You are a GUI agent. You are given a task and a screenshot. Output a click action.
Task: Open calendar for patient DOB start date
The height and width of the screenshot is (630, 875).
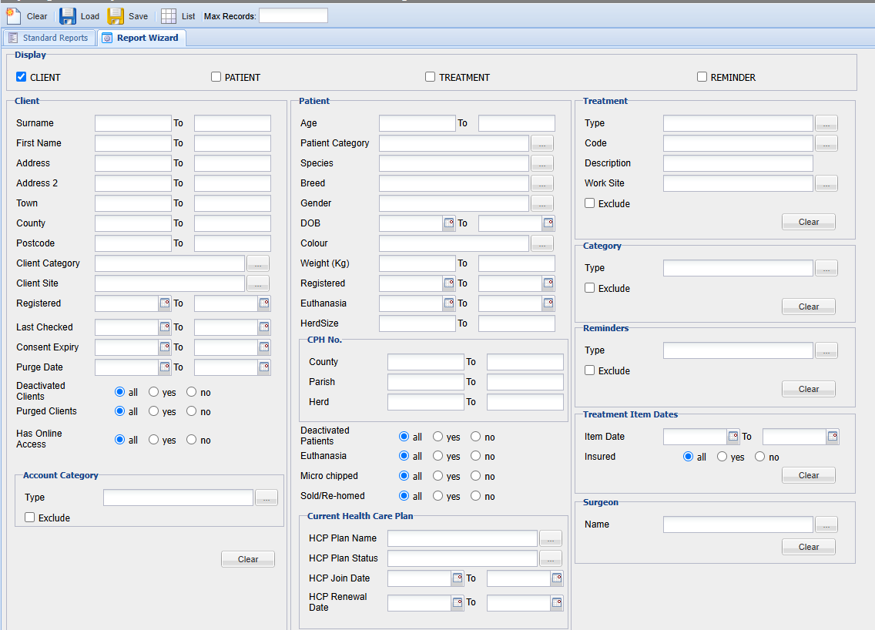pyautogui.click(x=449, y=223)
